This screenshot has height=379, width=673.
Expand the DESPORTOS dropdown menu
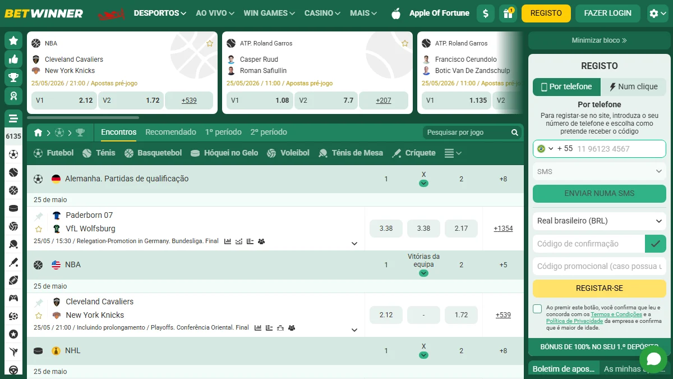[x=160, y=13]
